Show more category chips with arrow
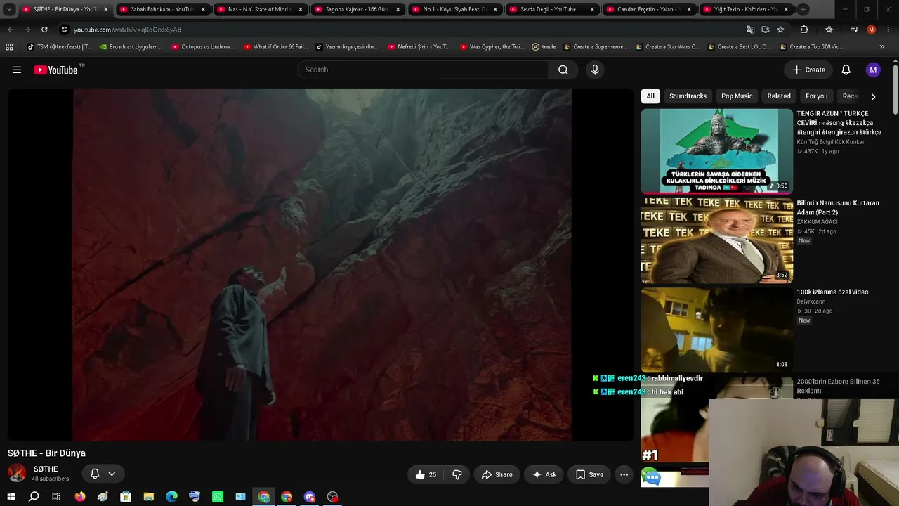This screenshot has height=506, width=899. [873, 96]
